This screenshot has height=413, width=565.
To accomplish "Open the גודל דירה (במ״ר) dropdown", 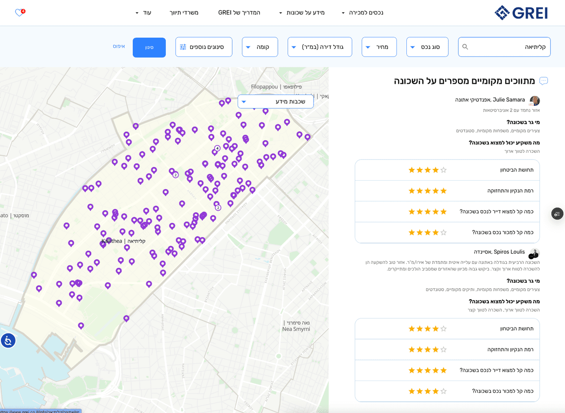I will coord(320,47).
